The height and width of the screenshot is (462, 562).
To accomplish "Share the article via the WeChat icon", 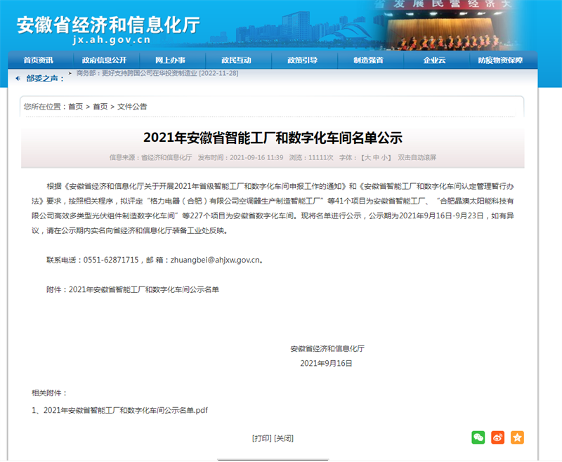I will click(x=478, y=437).
